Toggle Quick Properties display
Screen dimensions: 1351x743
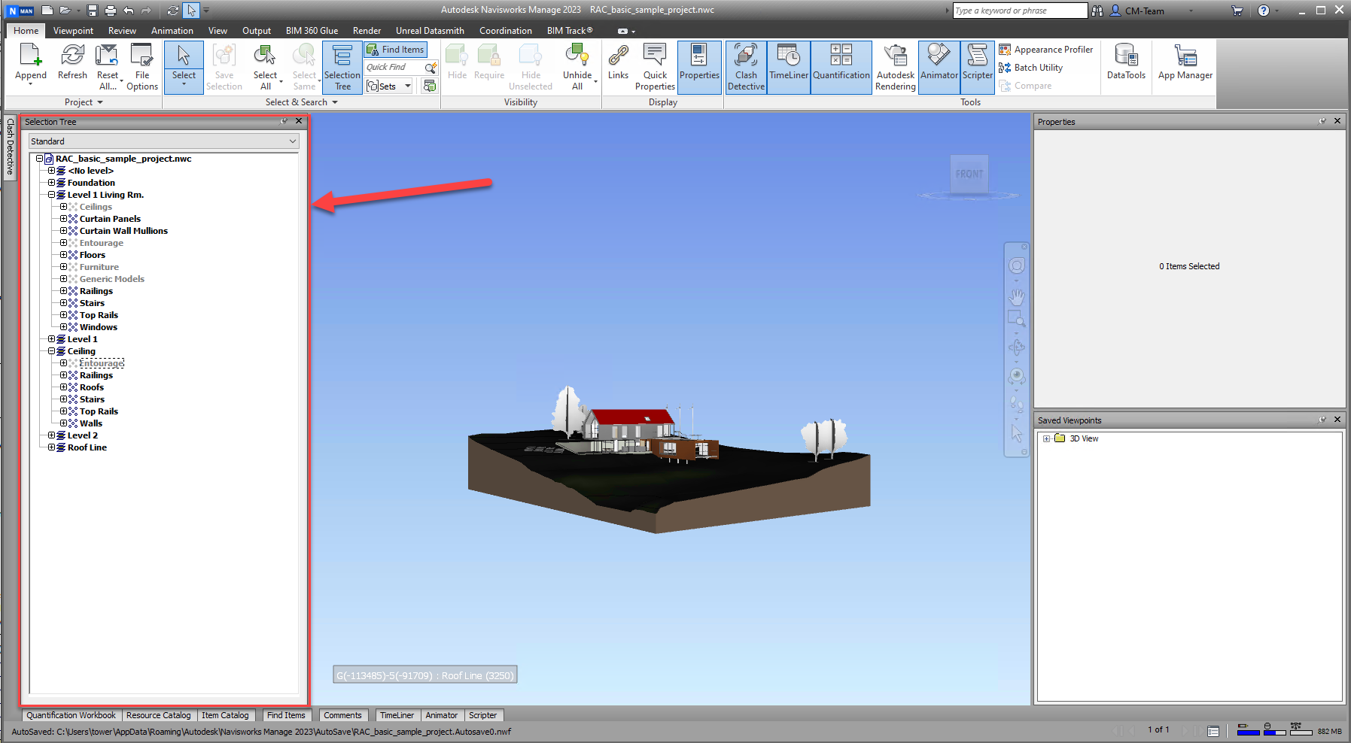(x=655, y=66)
